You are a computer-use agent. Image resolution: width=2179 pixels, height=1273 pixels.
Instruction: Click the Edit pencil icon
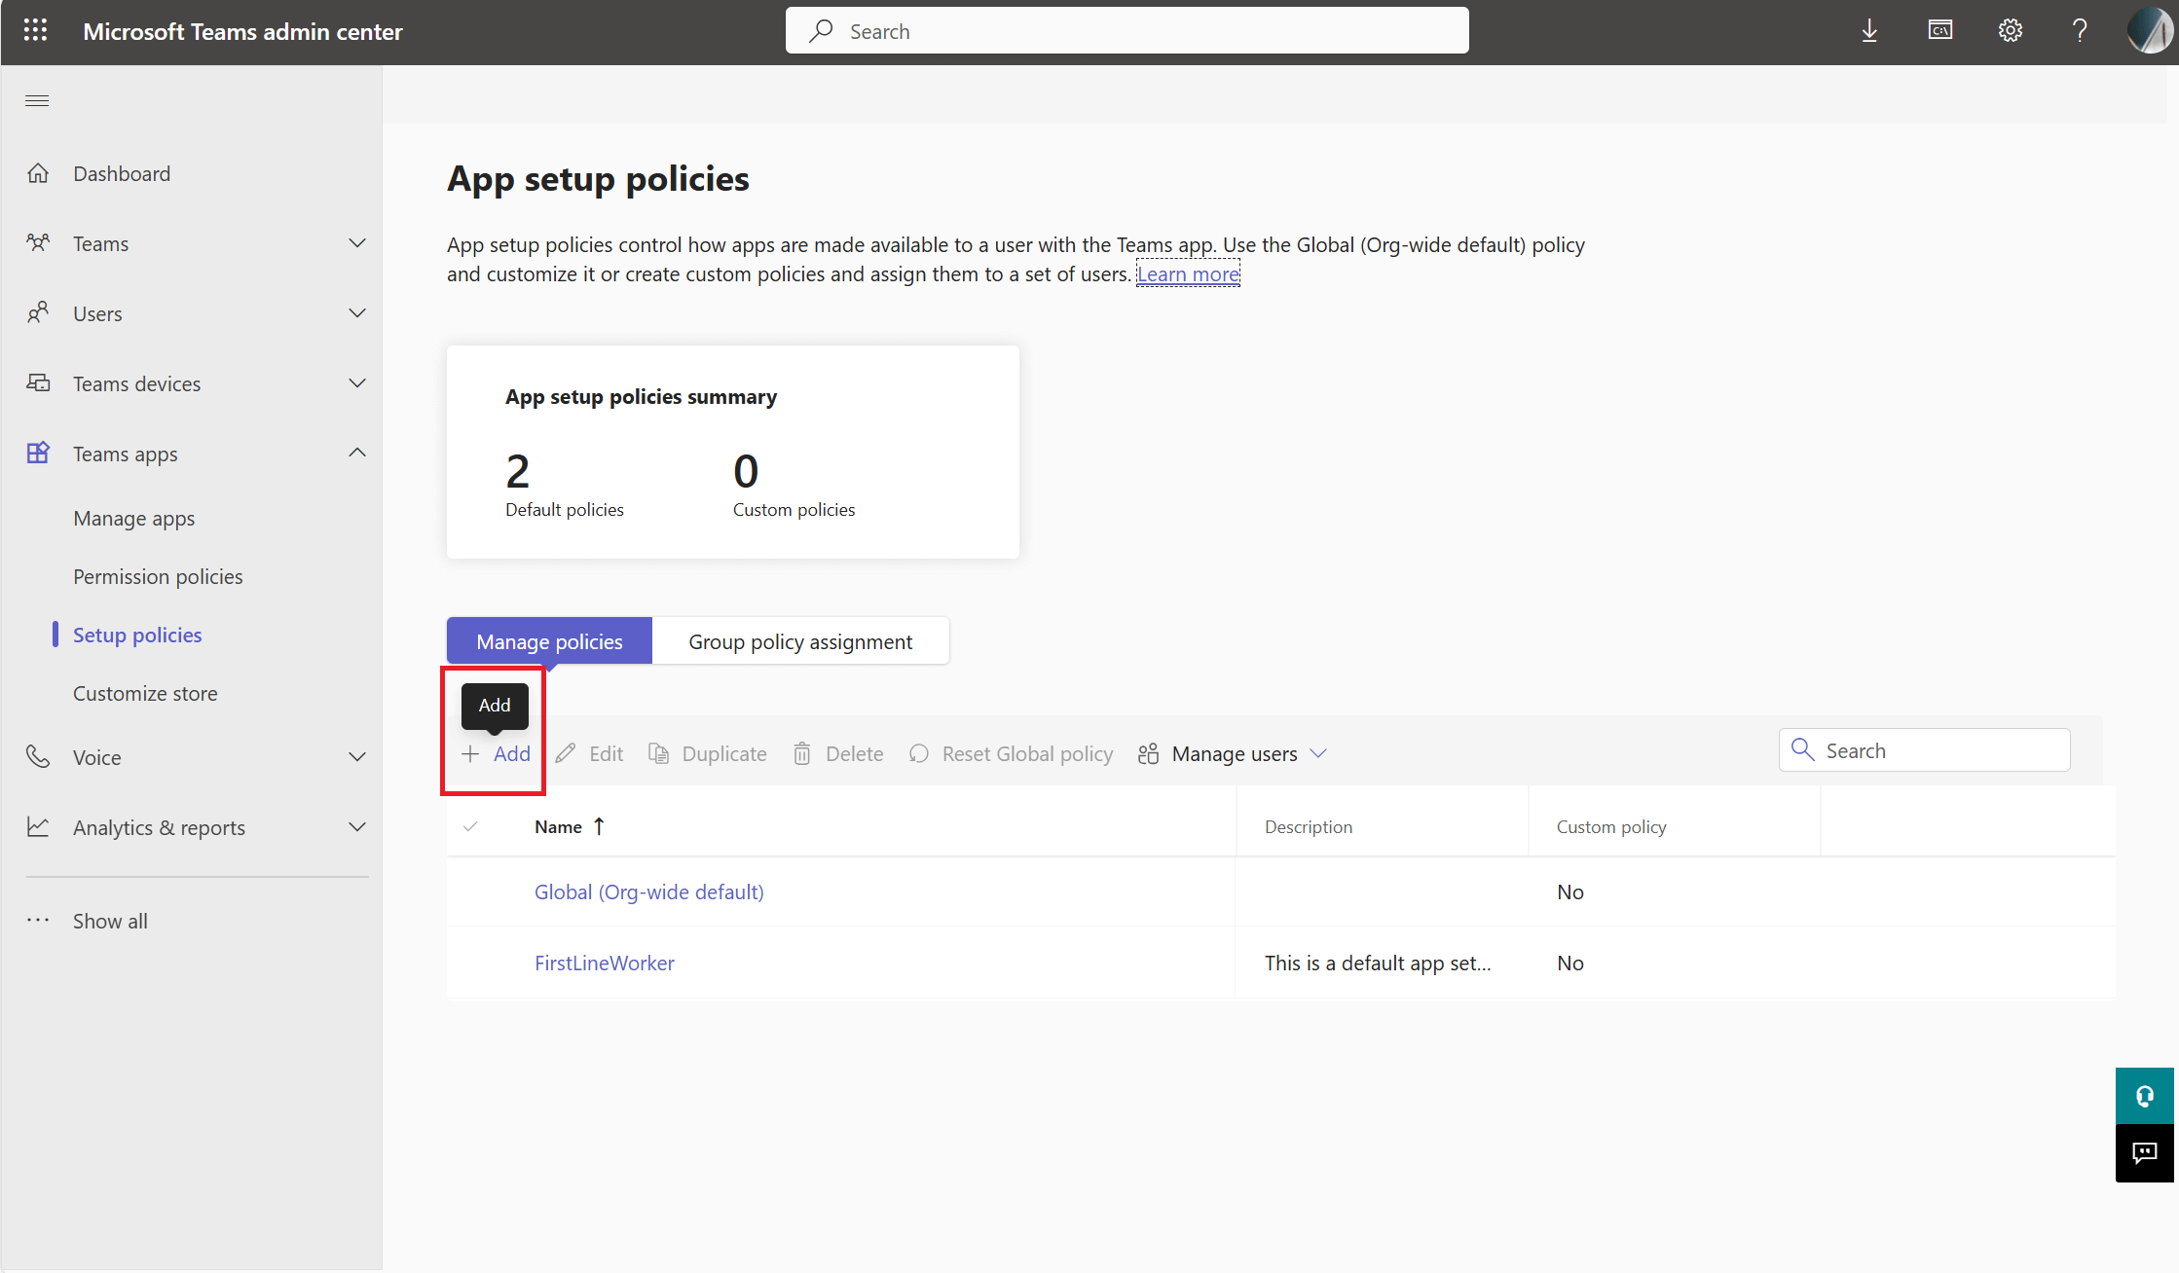tap(566, 754)
